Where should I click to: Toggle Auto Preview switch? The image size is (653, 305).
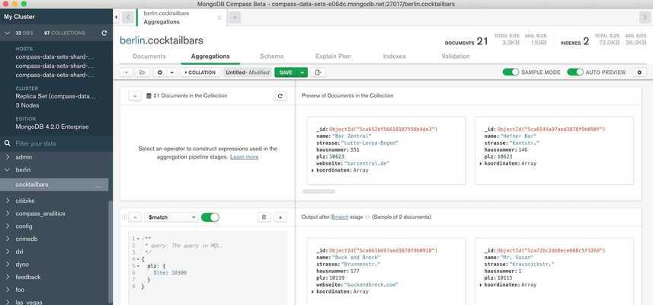(575, 72)
